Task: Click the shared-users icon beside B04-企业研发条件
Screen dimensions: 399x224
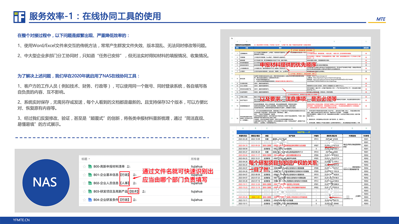Action: click(x=135, y=200)
